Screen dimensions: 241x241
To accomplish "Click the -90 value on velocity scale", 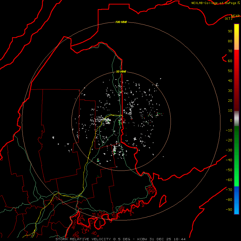I will click(x=229, y=210).
